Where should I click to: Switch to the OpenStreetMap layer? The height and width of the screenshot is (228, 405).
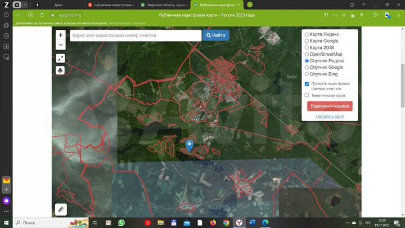(307, 54)
